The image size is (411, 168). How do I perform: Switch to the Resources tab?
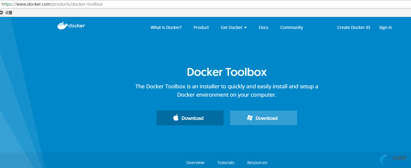[x=257, y=163]
